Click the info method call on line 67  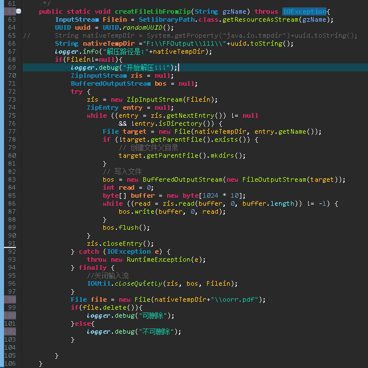click(91, 51)
